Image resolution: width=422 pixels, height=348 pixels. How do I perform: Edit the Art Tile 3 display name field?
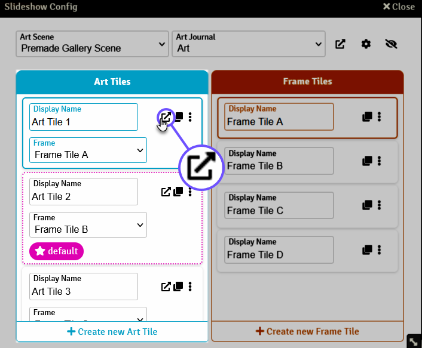point(84,287)
